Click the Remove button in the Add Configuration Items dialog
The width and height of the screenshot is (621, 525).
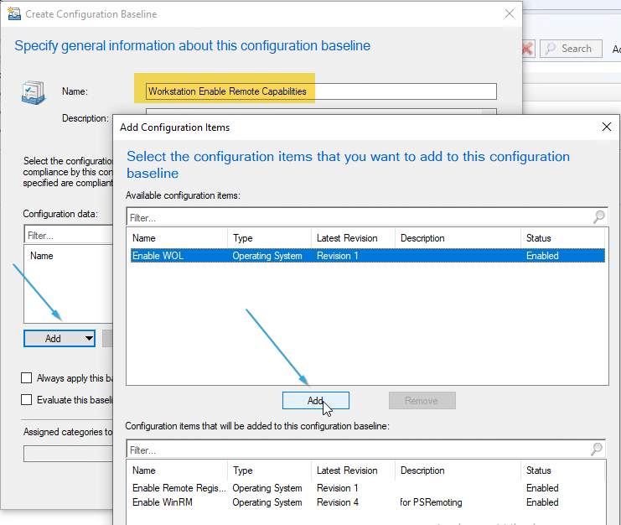[x=422, y=401]
